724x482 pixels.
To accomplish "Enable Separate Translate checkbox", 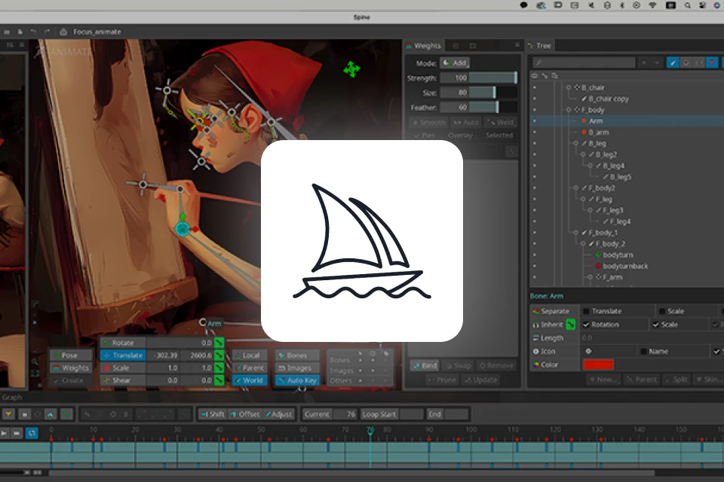I will [x=586, y=311].
